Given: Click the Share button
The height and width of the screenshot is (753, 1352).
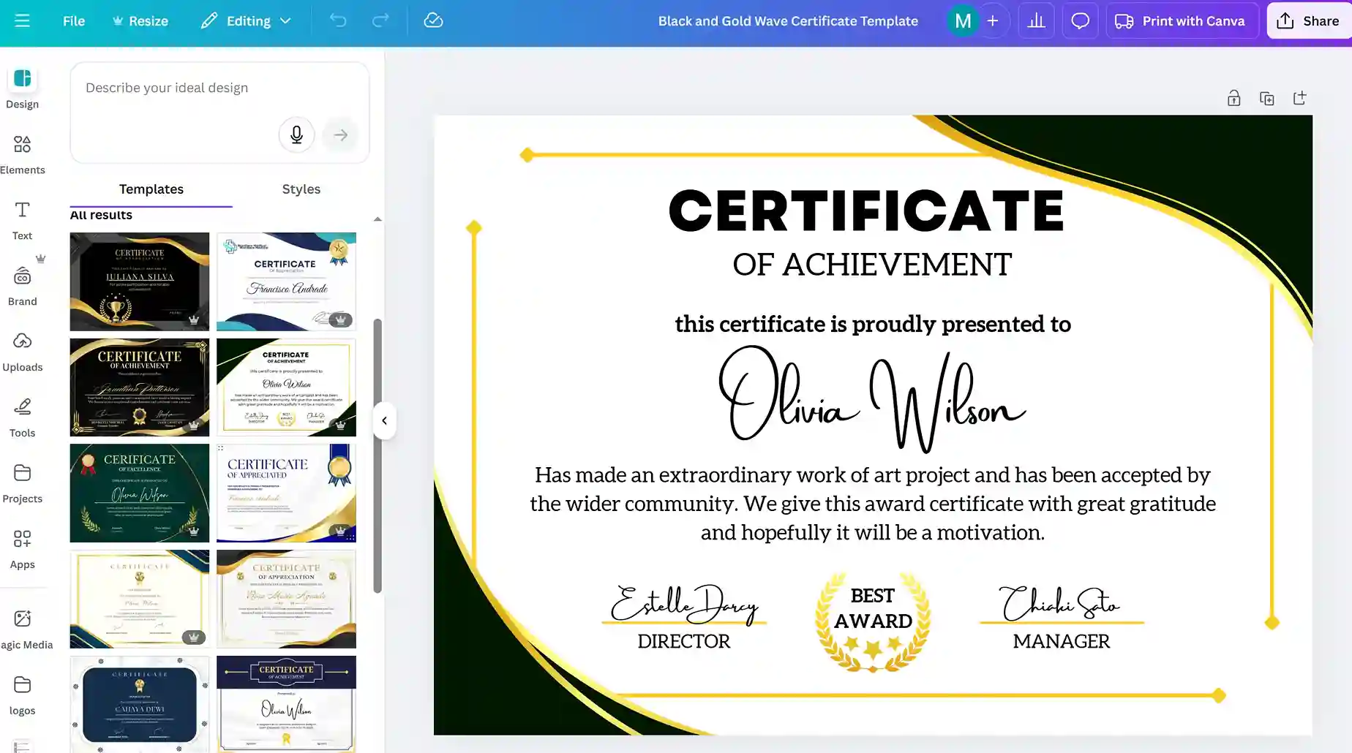Looking at the screenshot, I should tap(1309, 20).
